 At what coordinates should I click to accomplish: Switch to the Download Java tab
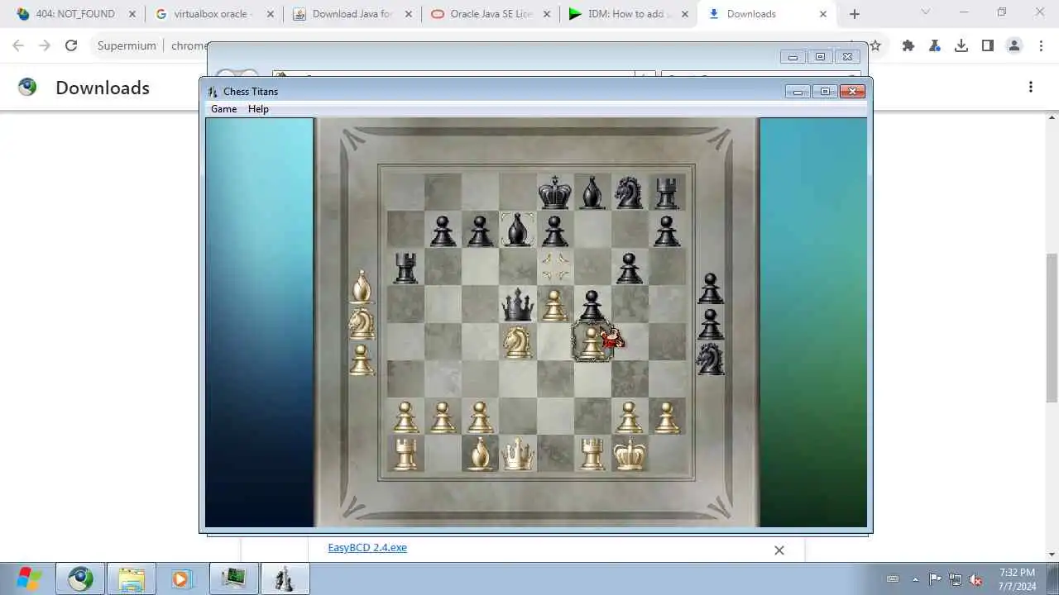(352, 14)
